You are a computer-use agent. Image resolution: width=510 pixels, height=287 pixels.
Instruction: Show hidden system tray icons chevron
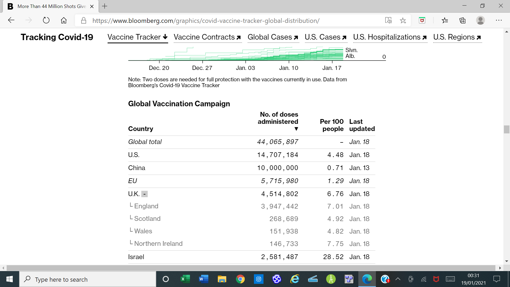pyautogui.click(x=398, y=279)
